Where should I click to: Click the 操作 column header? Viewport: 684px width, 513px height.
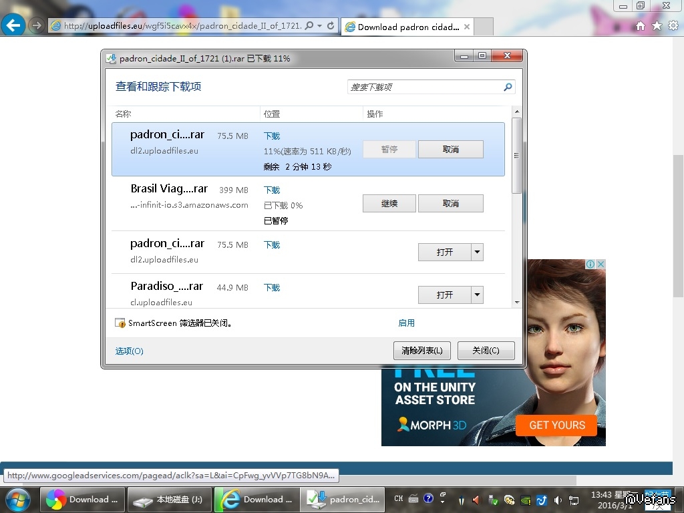click(375, 114)
